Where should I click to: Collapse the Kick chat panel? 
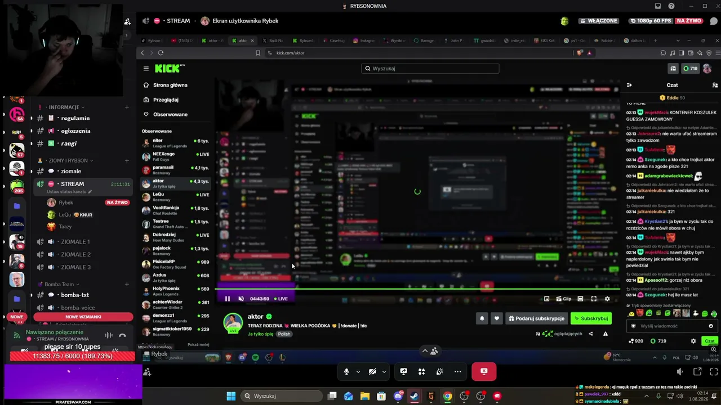click(629, 85)
